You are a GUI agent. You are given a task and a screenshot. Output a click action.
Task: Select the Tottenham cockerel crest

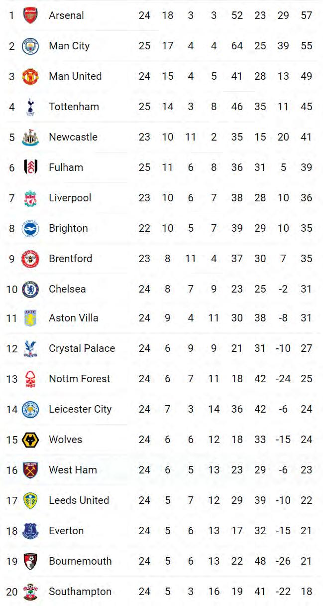pos(30,107)
